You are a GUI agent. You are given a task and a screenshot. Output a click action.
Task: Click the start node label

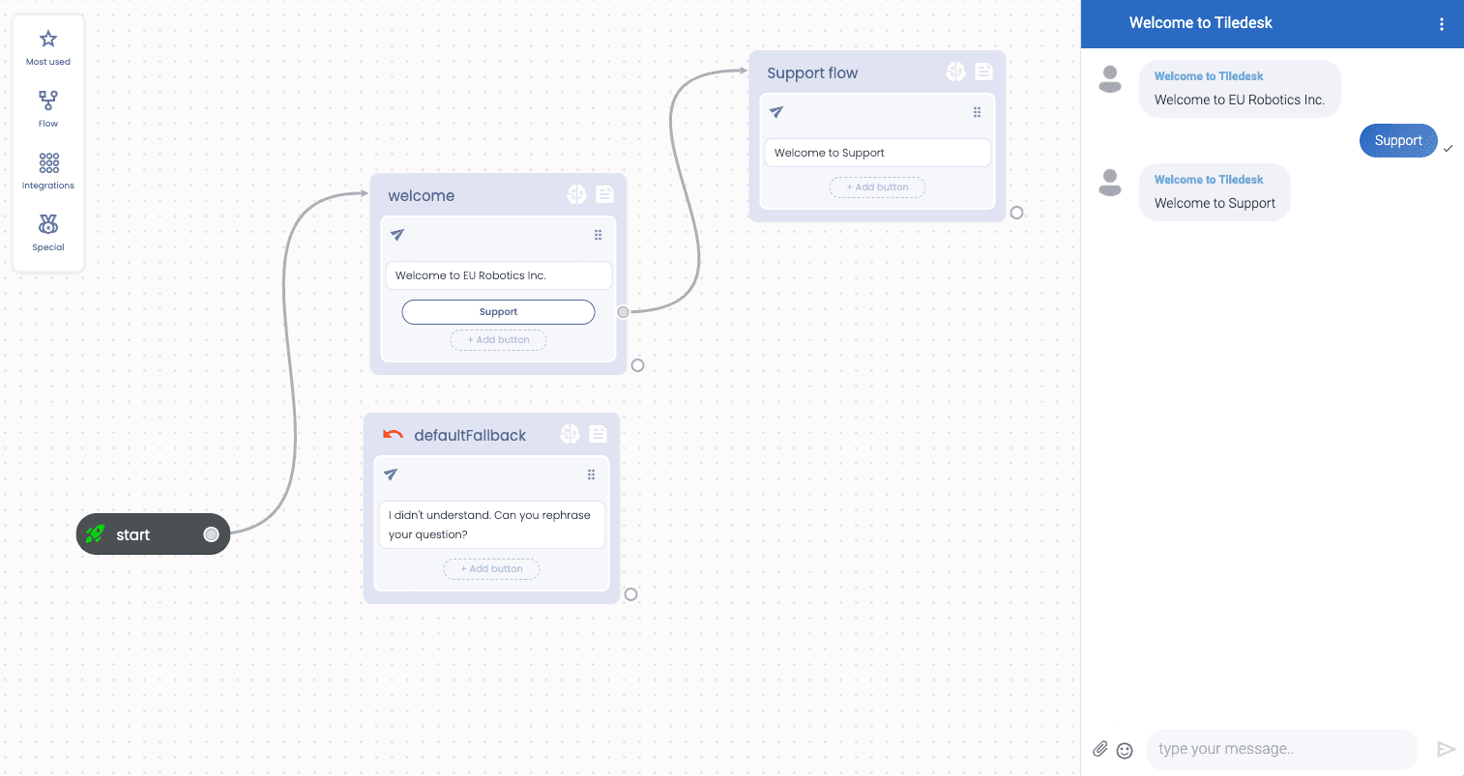133,534
